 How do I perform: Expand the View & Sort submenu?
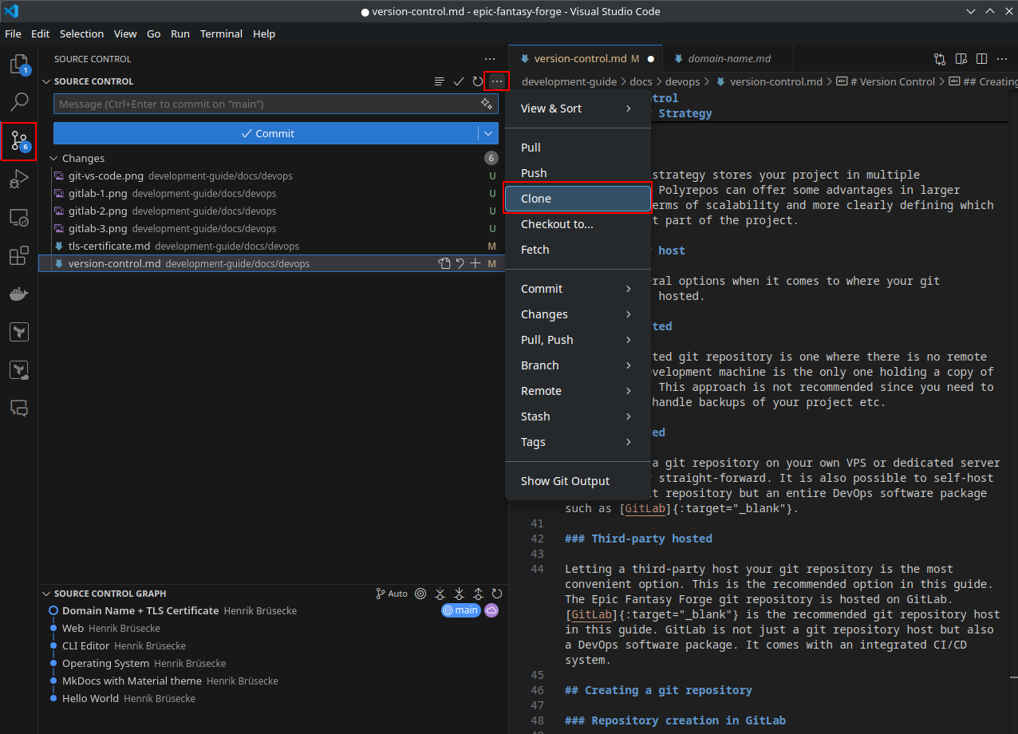pyautogui.click(x=578, y=109)
